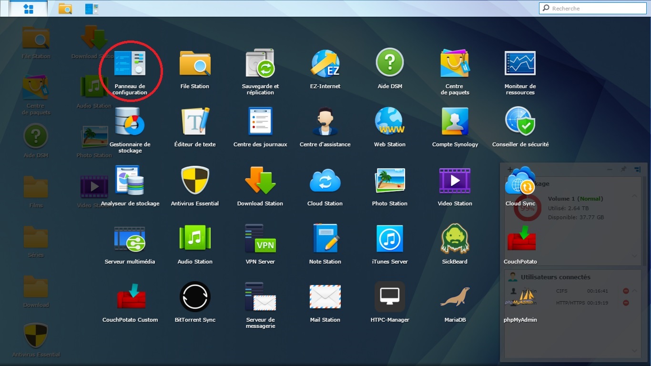
Task: Open phpMyAdmin
Action: tap(520, 297)
